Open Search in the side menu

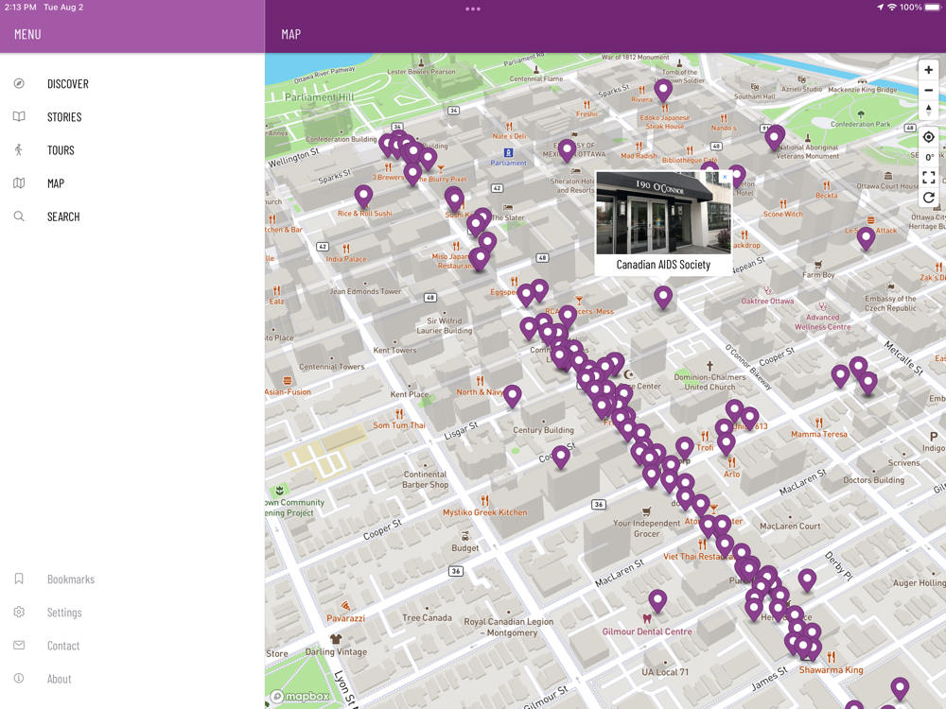click(132, 216)
